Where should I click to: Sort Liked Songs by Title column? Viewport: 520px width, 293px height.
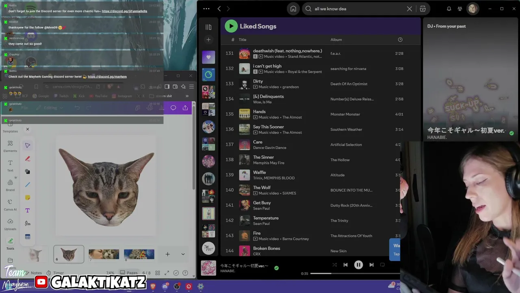point(243,39)
